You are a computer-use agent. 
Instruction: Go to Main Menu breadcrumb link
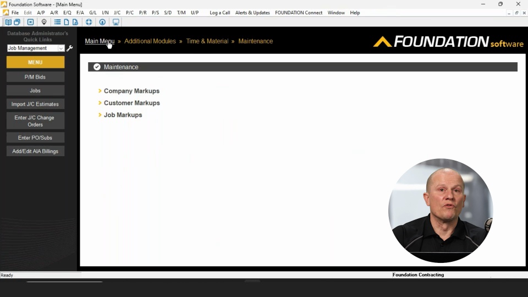(x=100, y=41)
